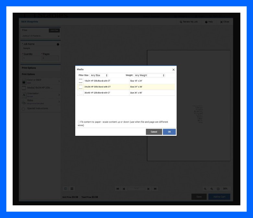The height and width of the screenshot is (218, 253).
Task: Go to previous page
Action: pyautogui.click(x=124, y=189)
